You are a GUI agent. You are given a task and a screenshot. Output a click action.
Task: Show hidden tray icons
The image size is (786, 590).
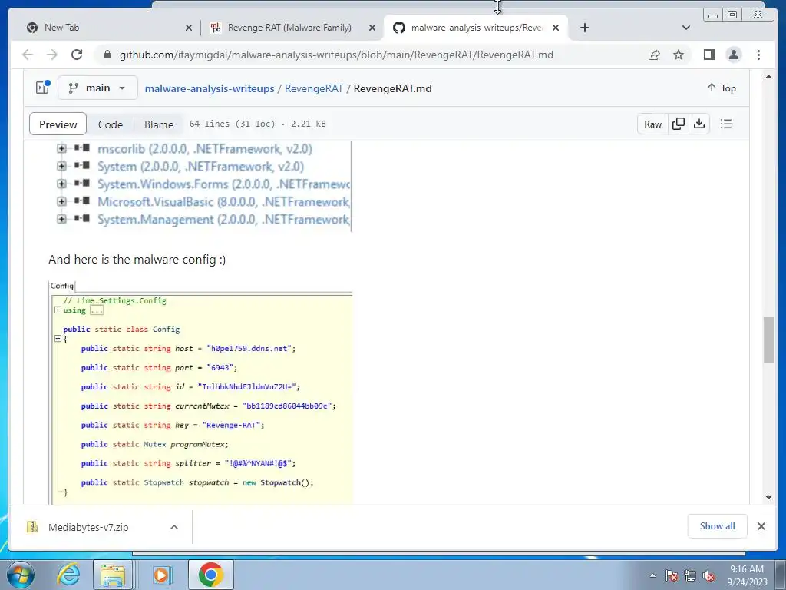(652, 575)
